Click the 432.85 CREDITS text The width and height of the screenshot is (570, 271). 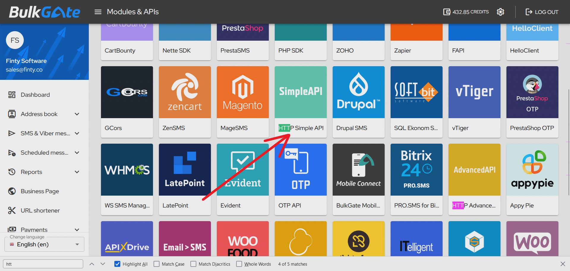(470, 12)
